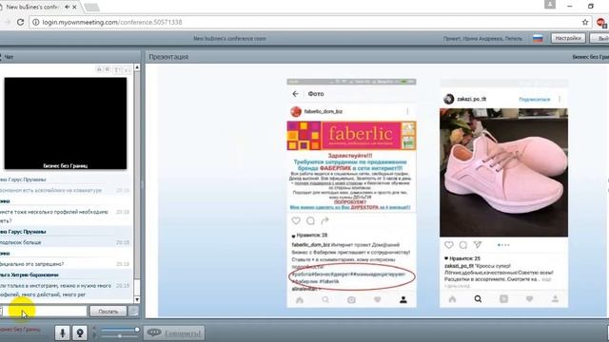Switch language via the Russian flag
Screen dimensions: 609x342
click(538, 38)
